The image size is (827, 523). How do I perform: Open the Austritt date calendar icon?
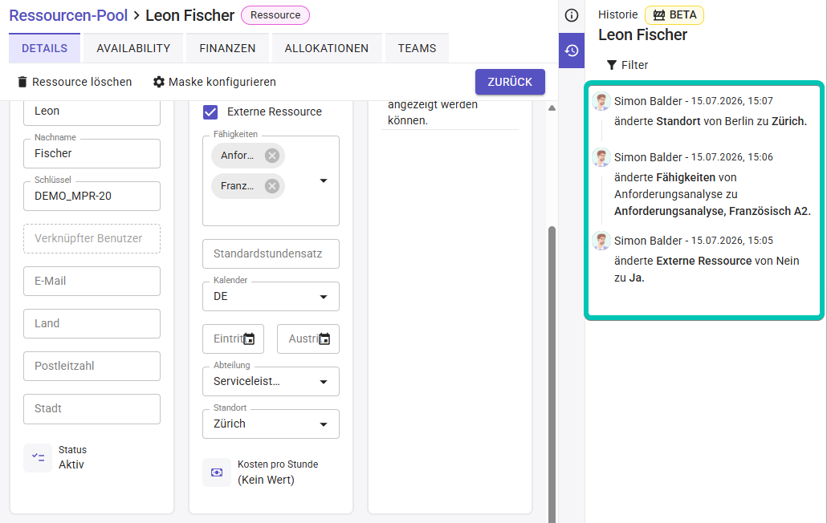pos(324,339)
